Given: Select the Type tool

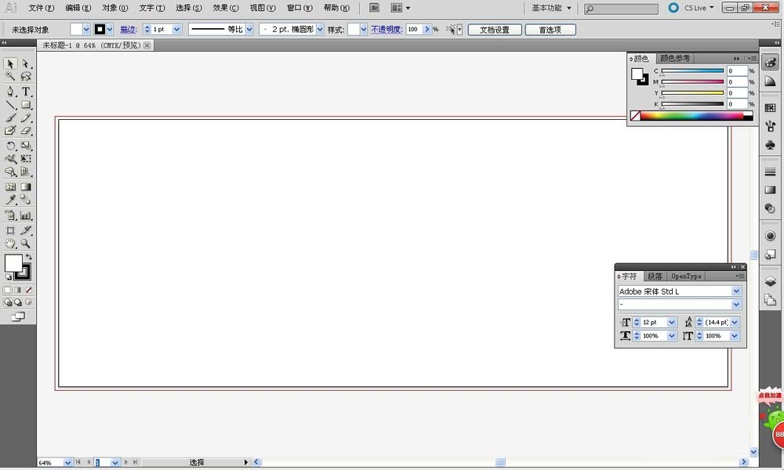Looking at the screenshot, I should coord(26,92).
